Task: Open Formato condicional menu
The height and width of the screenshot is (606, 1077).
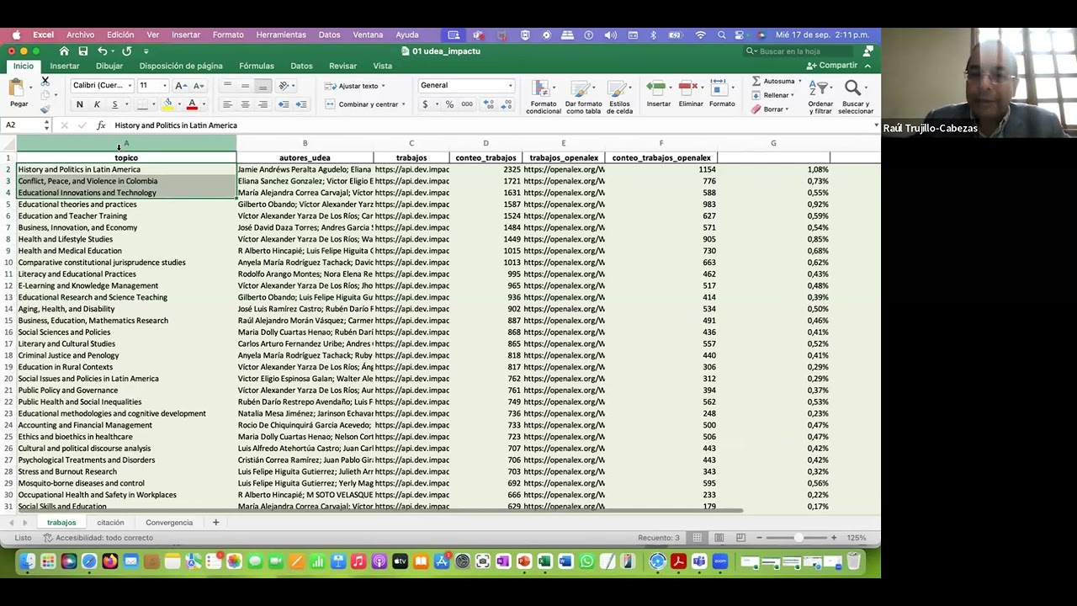Action: [544, 97]
